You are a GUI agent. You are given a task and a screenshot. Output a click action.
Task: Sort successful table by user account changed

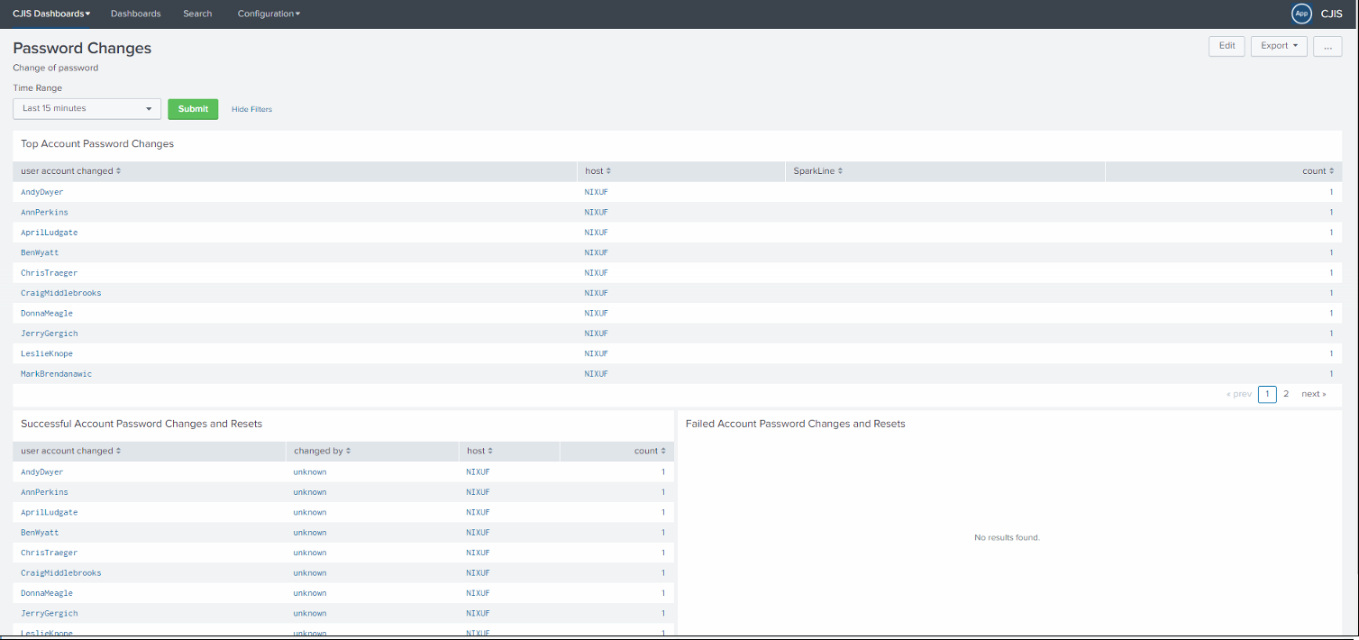click(70, 451)
